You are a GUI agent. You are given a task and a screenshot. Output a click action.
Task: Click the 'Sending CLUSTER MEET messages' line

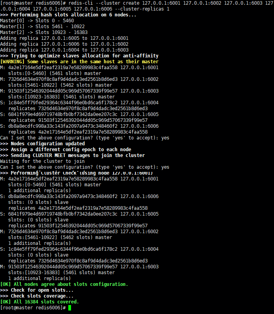(x=73, y=155)
